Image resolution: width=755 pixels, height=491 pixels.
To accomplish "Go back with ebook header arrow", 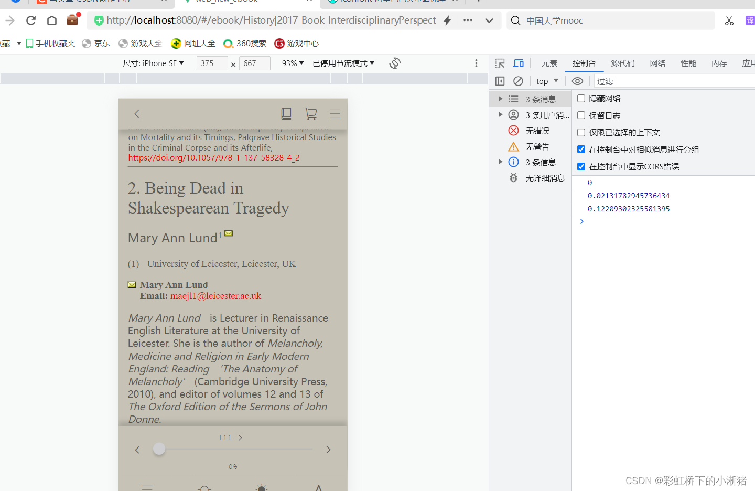I will (137, 114).
